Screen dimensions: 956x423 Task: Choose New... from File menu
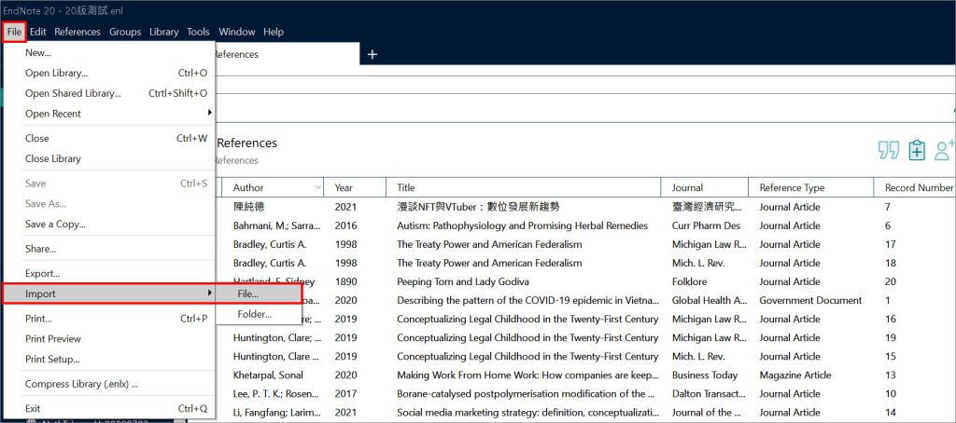[109, 53]
